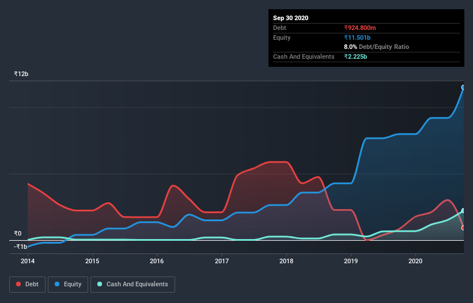473x303 pixels.
Task: Click the 2020 x-axis label
Action: 415,261
